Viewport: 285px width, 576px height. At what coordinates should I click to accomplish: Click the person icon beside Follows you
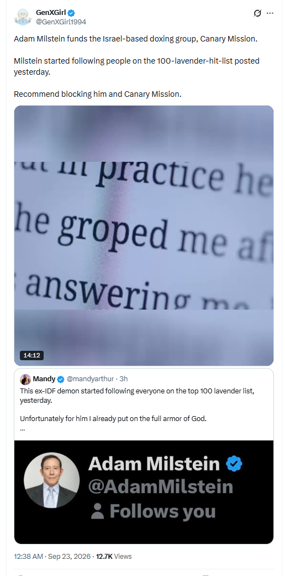pos(97,511)
